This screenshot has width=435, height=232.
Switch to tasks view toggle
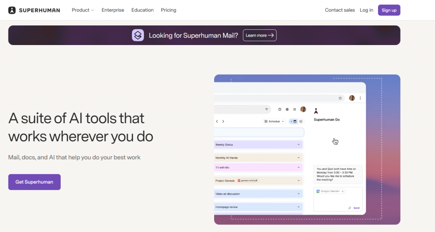301,121
